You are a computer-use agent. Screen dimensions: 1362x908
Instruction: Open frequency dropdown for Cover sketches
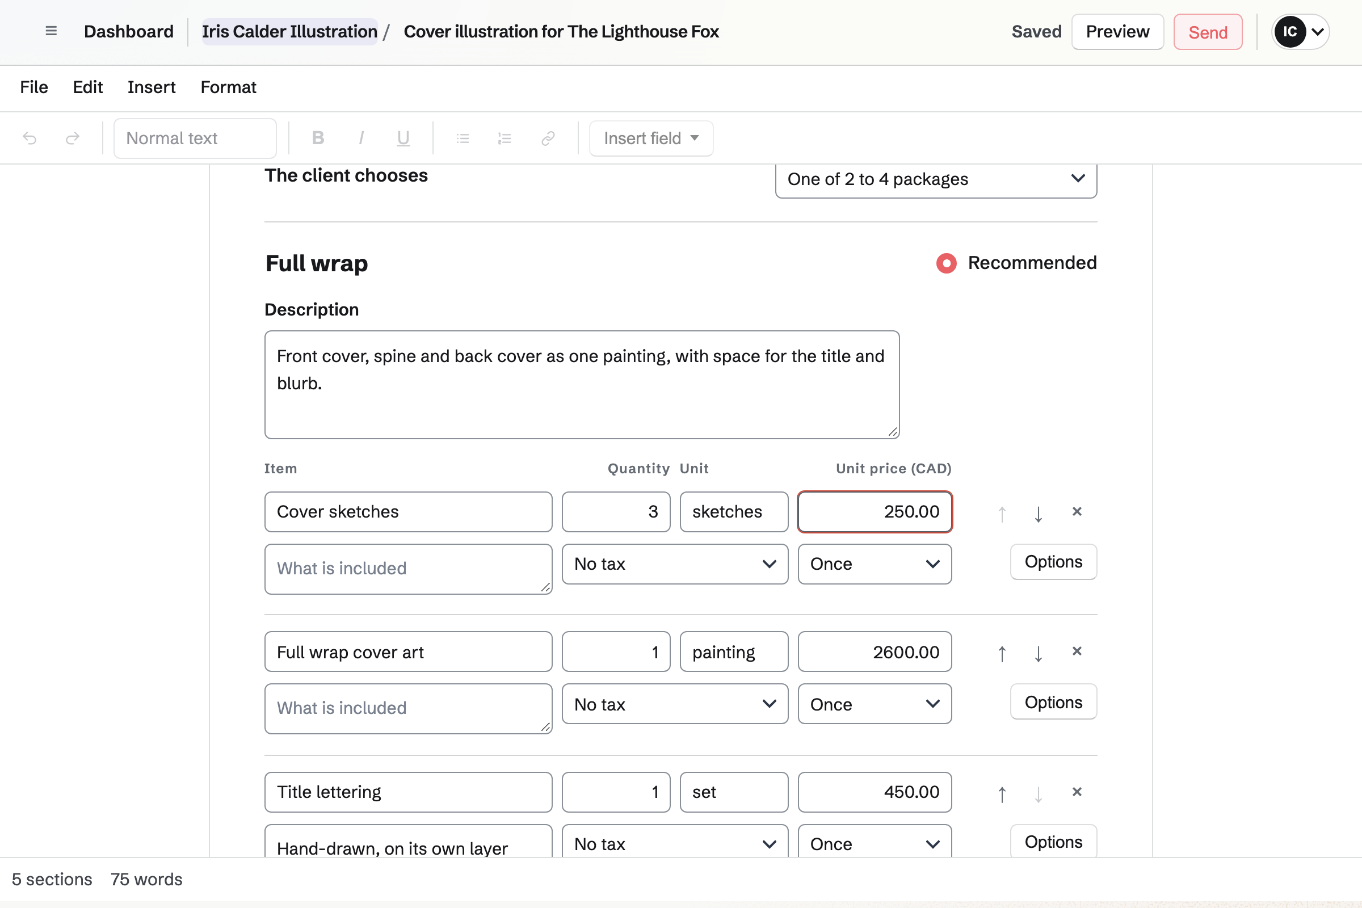point(875,564)
